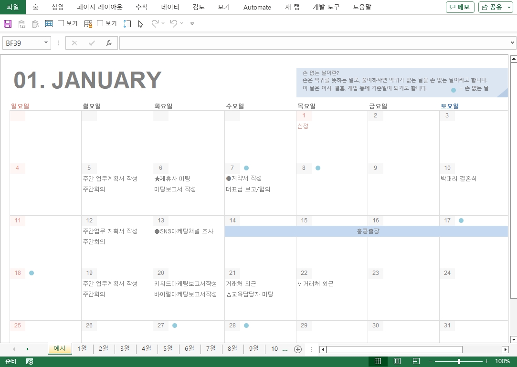Click the Insert Function fx icon

click(109, 43)
